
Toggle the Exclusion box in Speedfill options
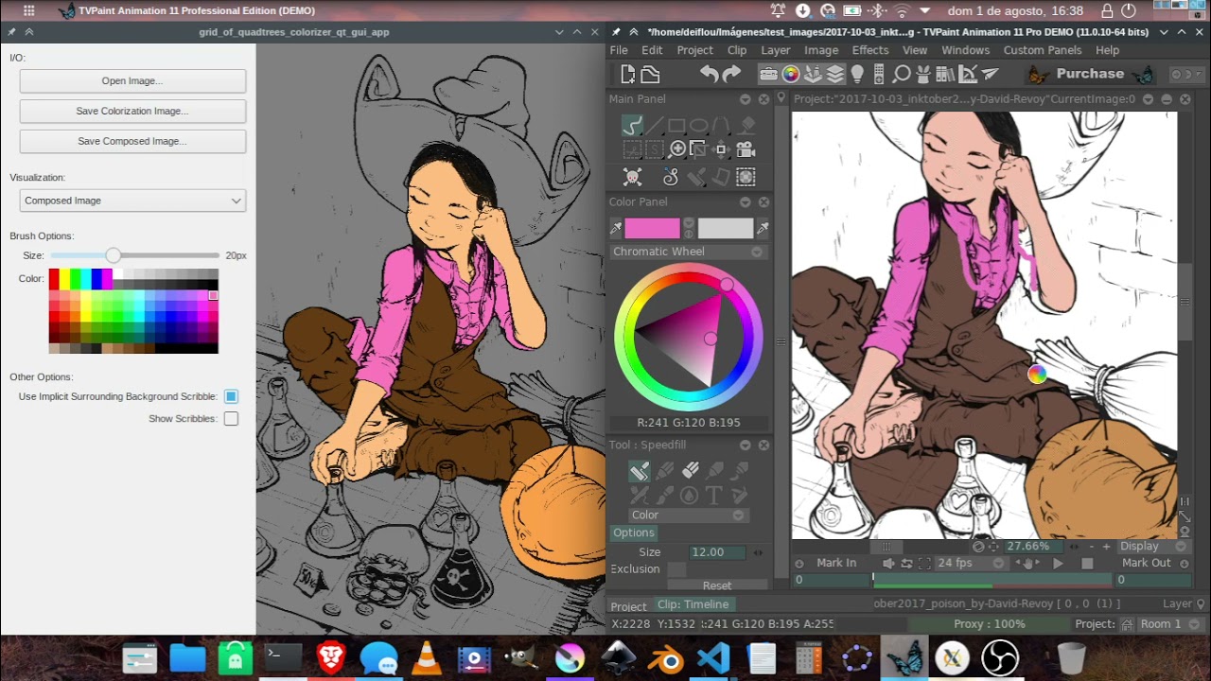tap(676, 568)
